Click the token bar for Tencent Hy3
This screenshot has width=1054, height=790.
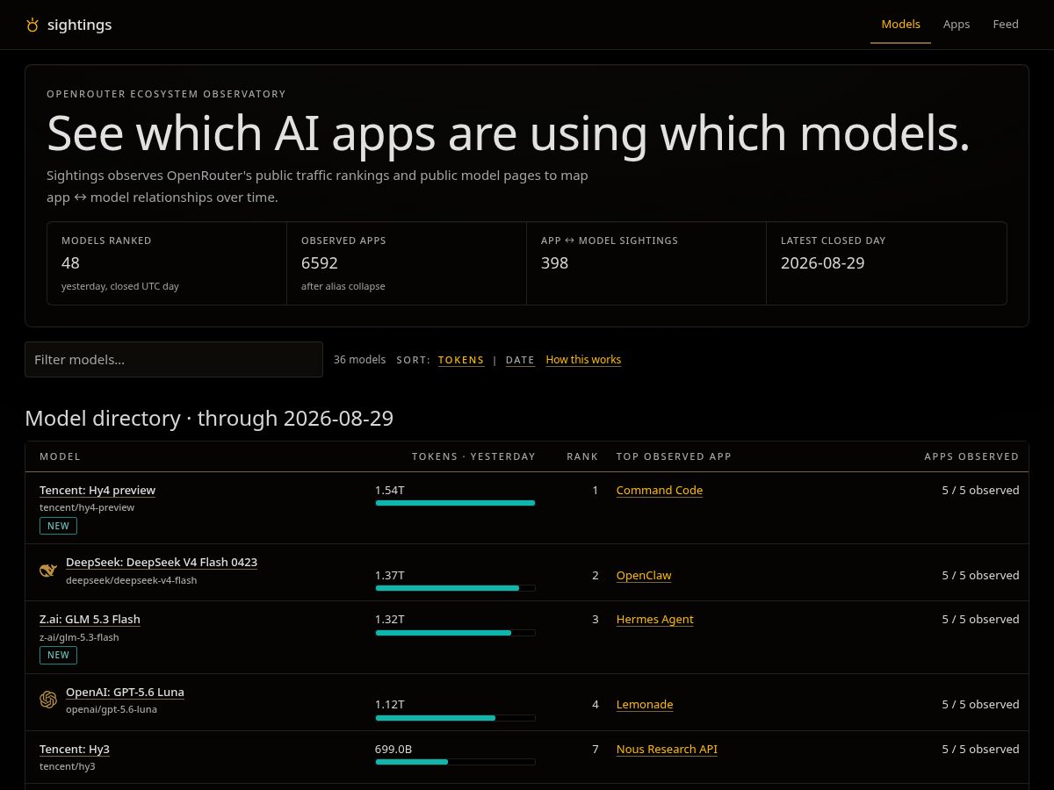[x=455, y=762]
